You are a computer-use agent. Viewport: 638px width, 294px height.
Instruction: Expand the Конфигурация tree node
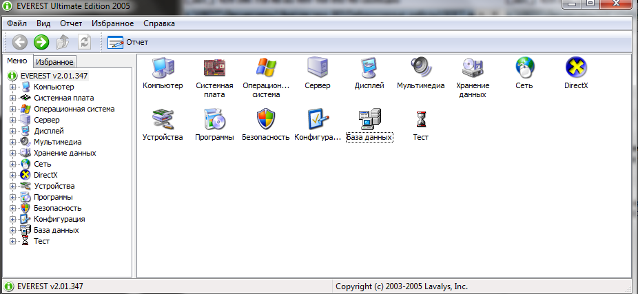click(12, 219)
